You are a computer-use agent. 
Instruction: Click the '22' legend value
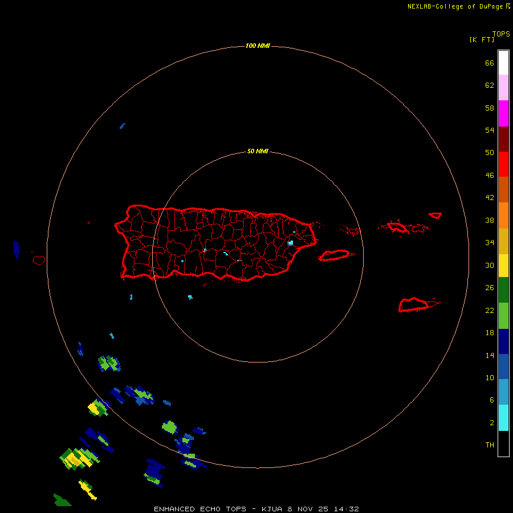point(490,310)
